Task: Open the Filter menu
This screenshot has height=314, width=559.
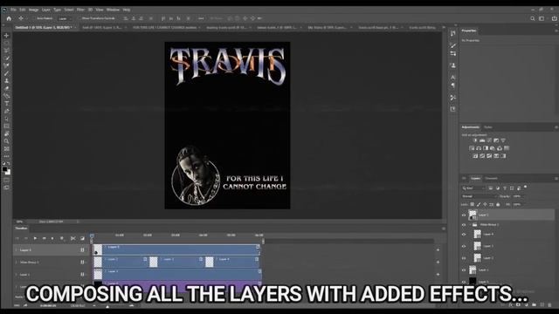Action: click(x=80, y=10)
